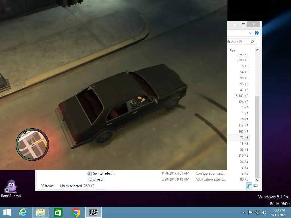The width and height of the screenshot is (291, 218).
Task: Open the network tray icon
Action: [x=257, y=212]
